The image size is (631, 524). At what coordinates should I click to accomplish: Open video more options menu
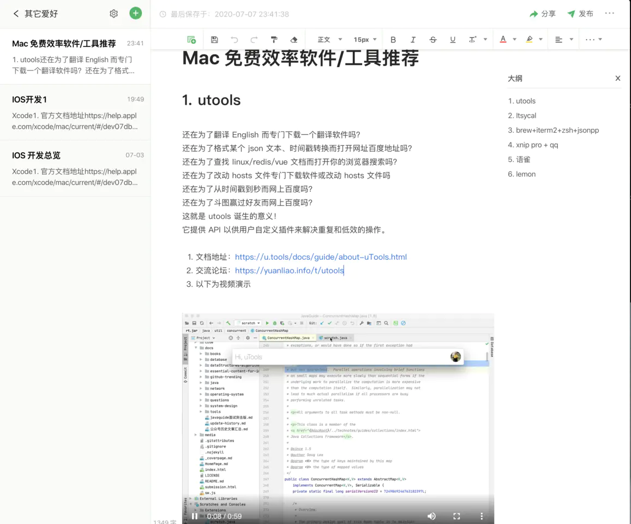pyautogui.click(x=482, y=516)
